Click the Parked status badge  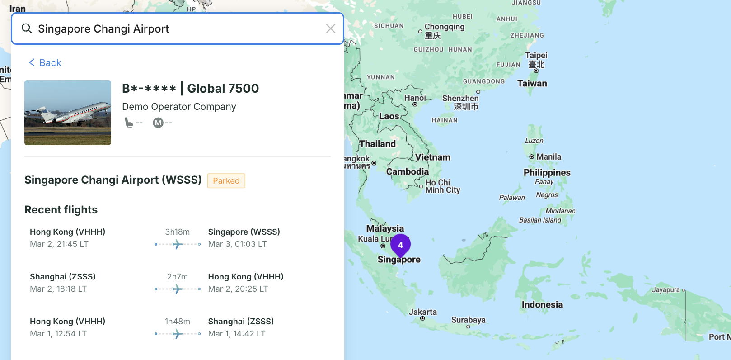[226, 181]
